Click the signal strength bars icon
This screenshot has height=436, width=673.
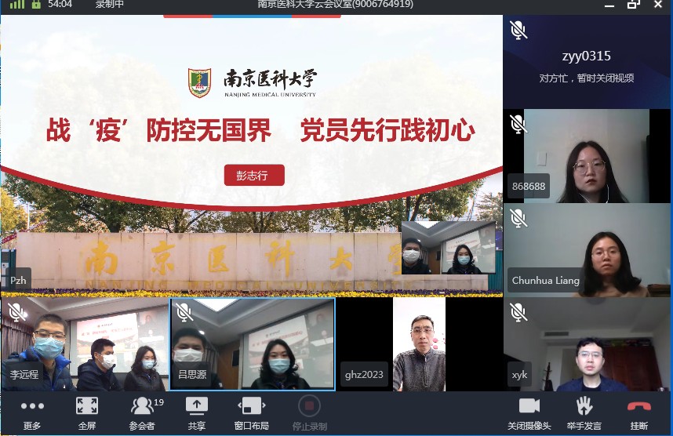pyautogui.click(x=17, y=4)
